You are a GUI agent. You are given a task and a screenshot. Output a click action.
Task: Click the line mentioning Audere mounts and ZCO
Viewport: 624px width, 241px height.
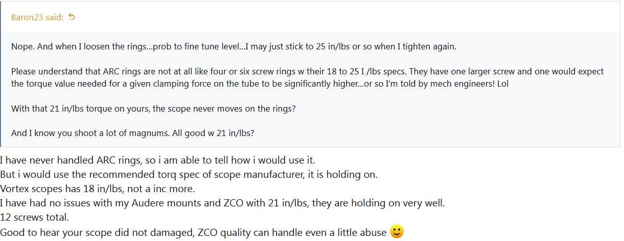click(223, 203)
